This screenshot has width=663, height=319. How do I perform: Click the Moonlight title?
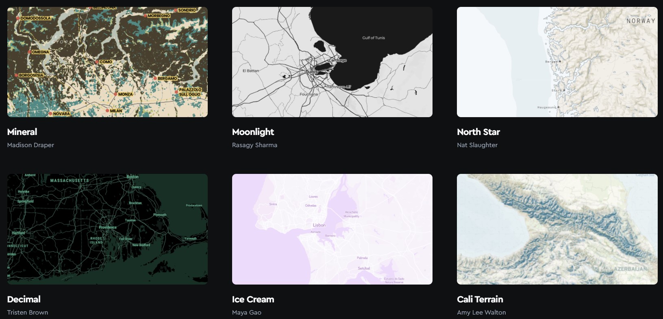coord(253,132)
